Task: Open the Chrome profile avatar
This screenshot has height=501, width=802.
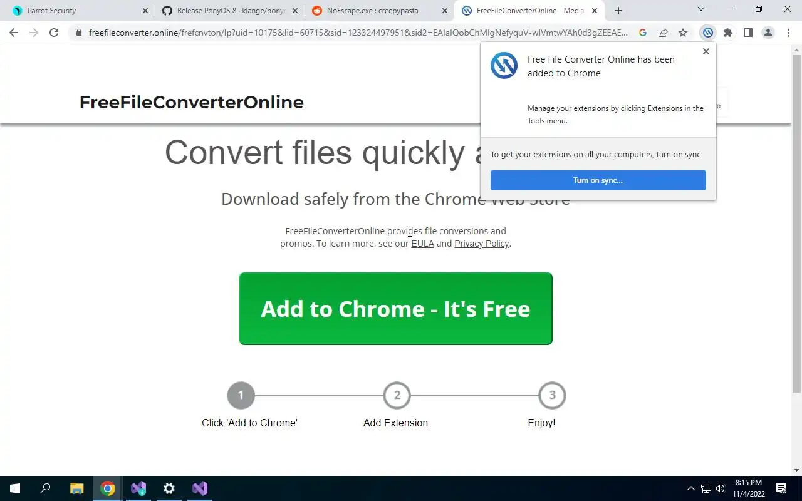Action: click(x=768, y=33)
